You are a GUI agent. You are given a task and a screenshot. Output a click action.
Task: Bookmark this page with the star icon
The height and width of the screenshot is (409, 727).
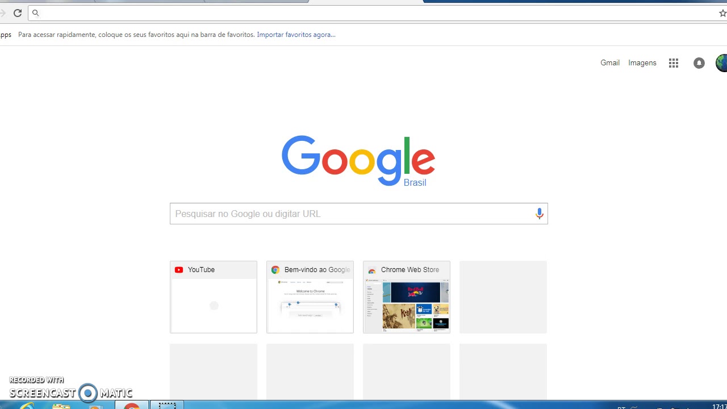coord(722,13)
